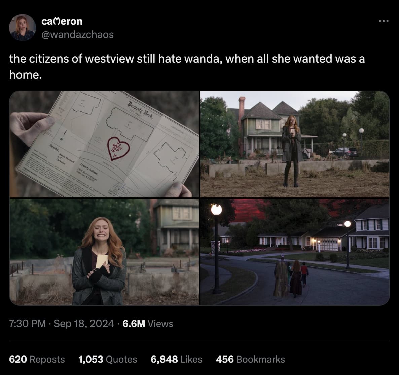Click the Sep 18, 2024 date
399x375 pixels.
(84, 323)
